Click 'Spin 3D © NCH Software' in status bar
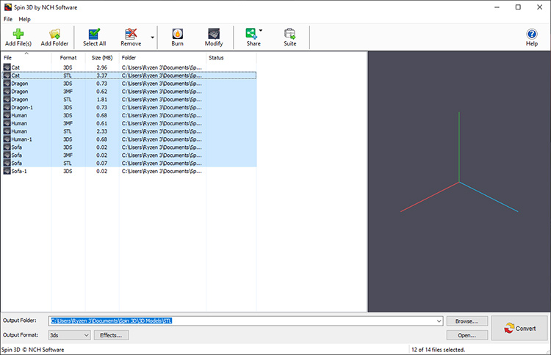This screenshot has width=551, height=355. tap(32, 349)
